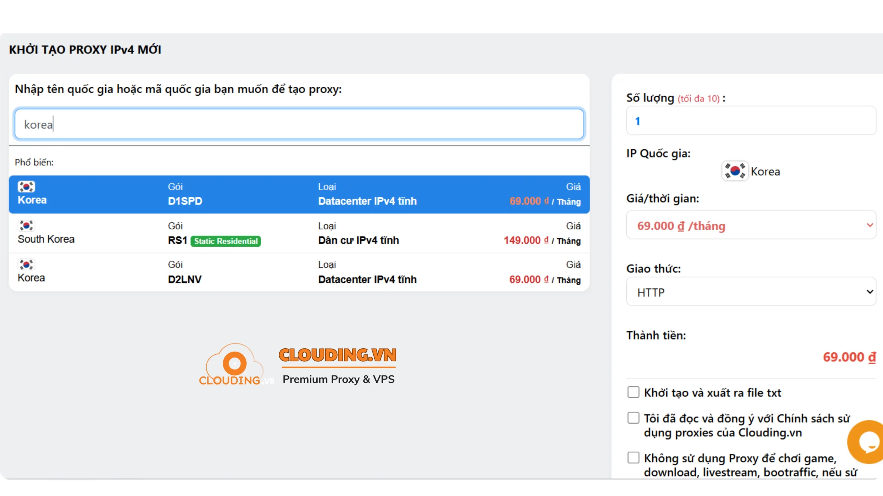Click the Số lượng quantity input field
This screenshot has width=883, height=496.
click(x=751, y=121)
